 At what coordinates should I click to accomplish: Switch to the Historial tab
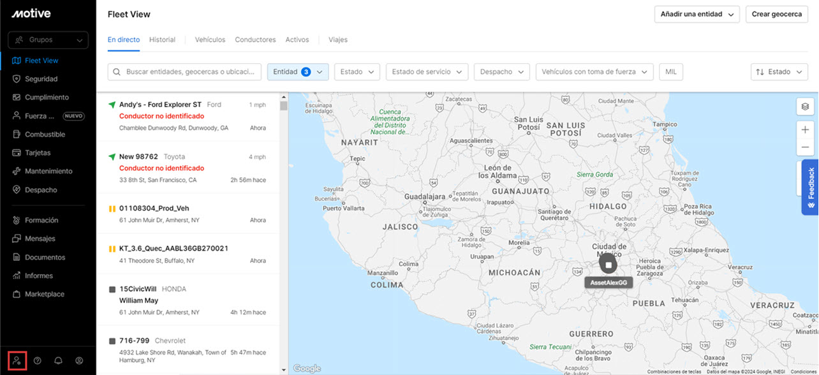point(162,40)
